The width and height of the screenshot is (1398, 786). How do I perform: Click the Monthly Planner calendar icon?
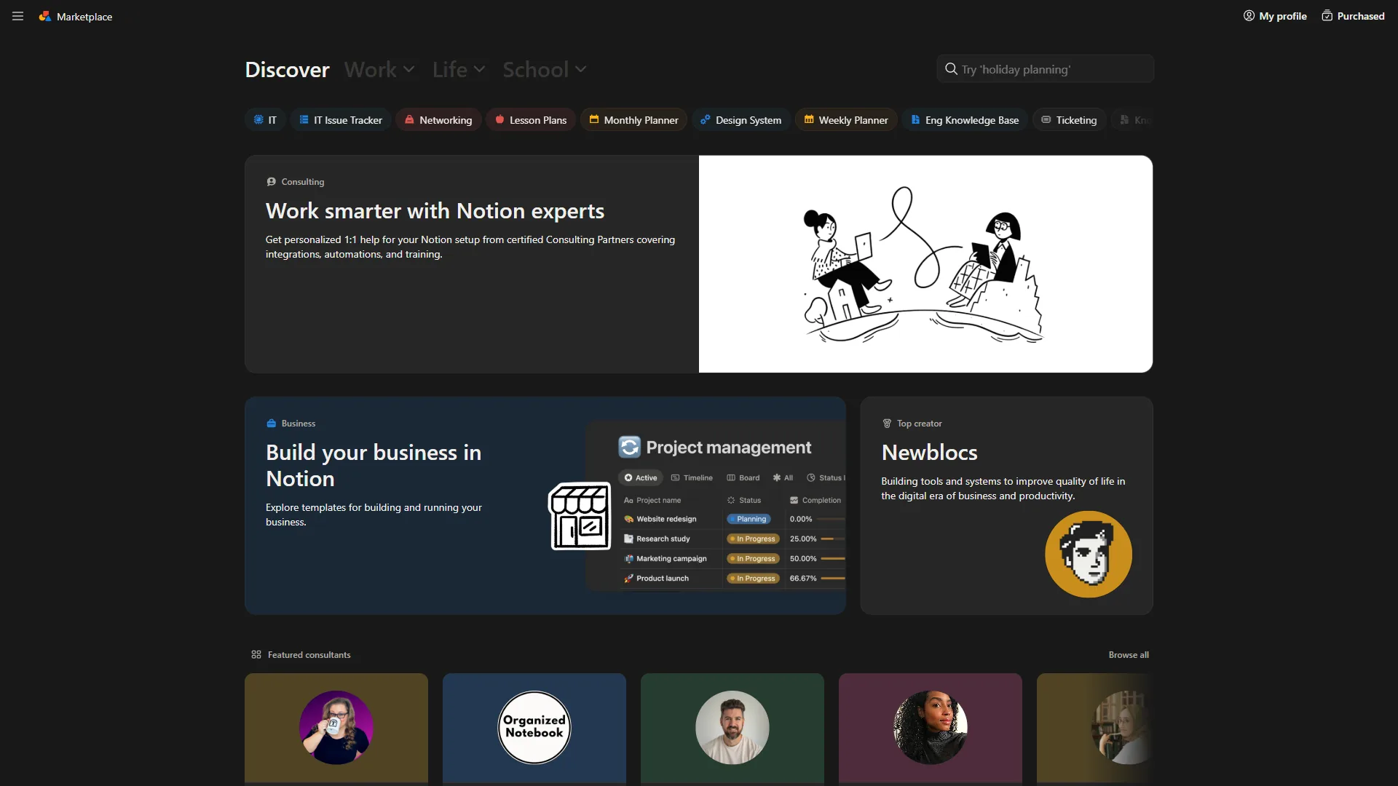click(594, 120)
